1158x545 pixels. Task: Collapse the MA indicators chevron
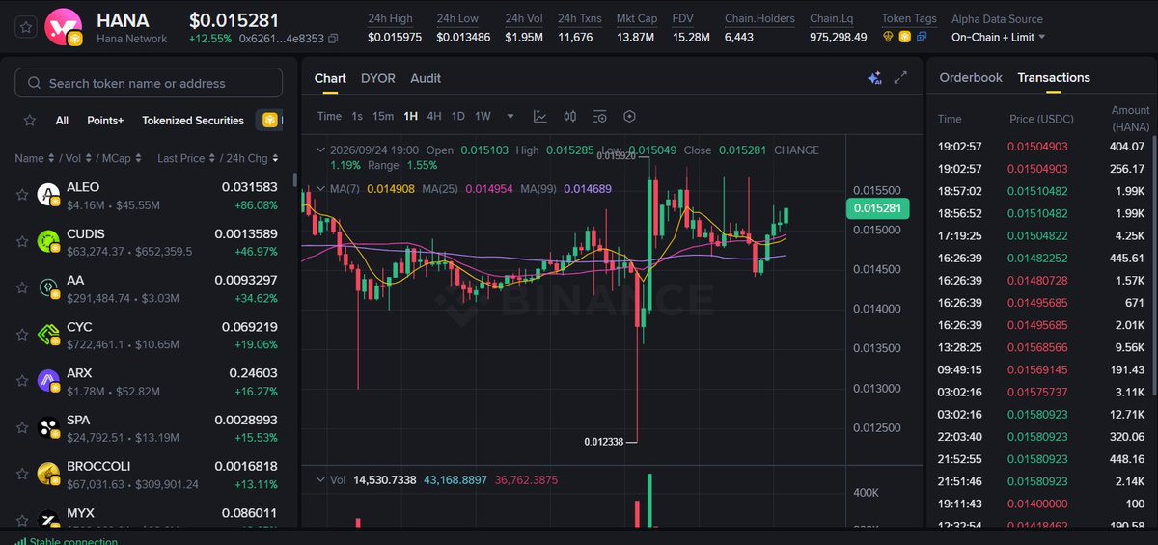(x=321, y=188)
